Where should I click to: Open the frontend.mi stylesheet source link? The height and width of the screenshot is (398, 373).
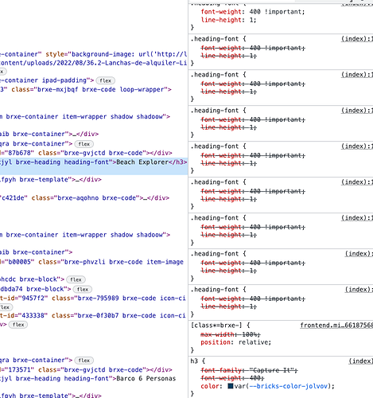click(336, 326)
